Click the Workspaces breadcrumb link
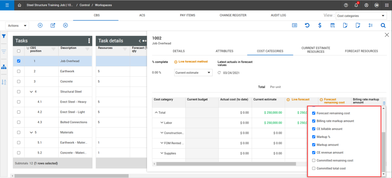This screenshot has height=178, width=392. 104,5
